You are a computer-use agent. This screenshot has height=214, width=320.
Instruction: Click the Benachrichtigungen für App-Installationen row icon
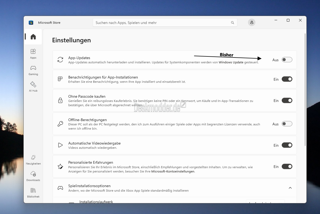point(60,79)
